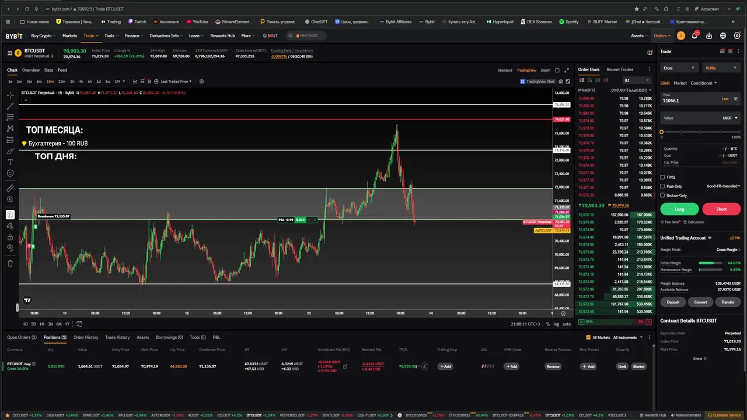Open the Order History tab

click(86, 337)
